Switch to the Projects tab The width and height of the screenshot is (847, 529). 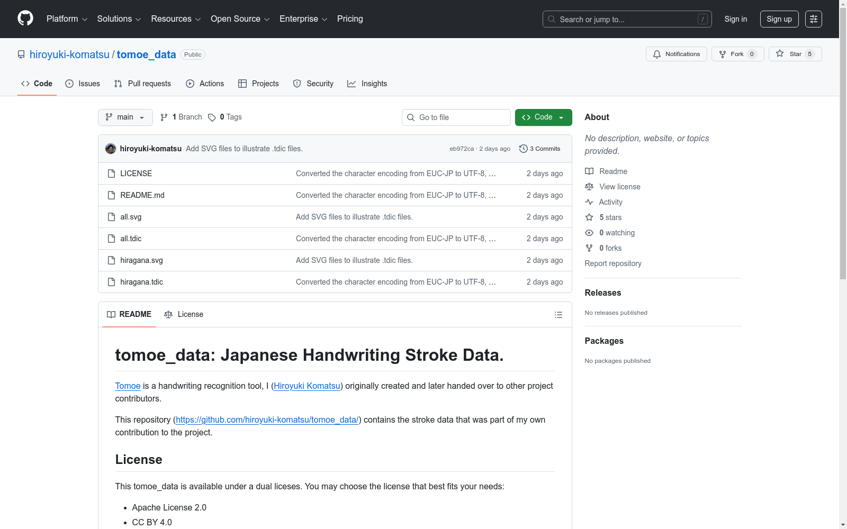258,84
